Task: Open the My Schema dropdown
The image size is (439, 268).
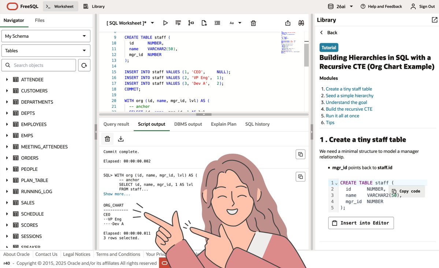Action: coord(45,36)
